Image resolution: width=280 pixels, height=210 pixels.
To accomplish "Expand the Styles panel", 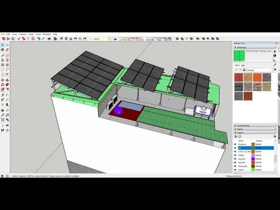I will pos(240,129).
